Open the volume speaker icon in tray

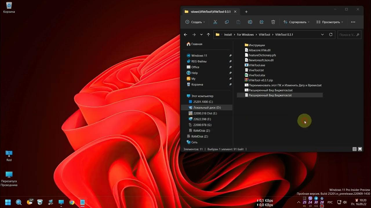pos(345,202)
